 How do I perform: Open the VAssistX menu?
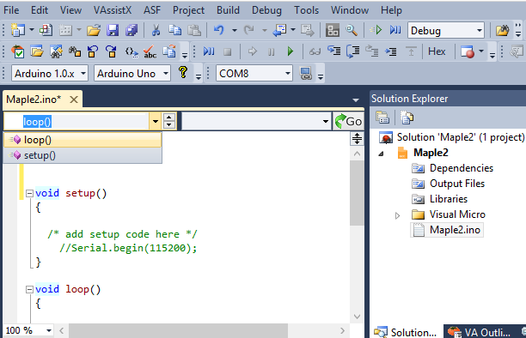113,10
